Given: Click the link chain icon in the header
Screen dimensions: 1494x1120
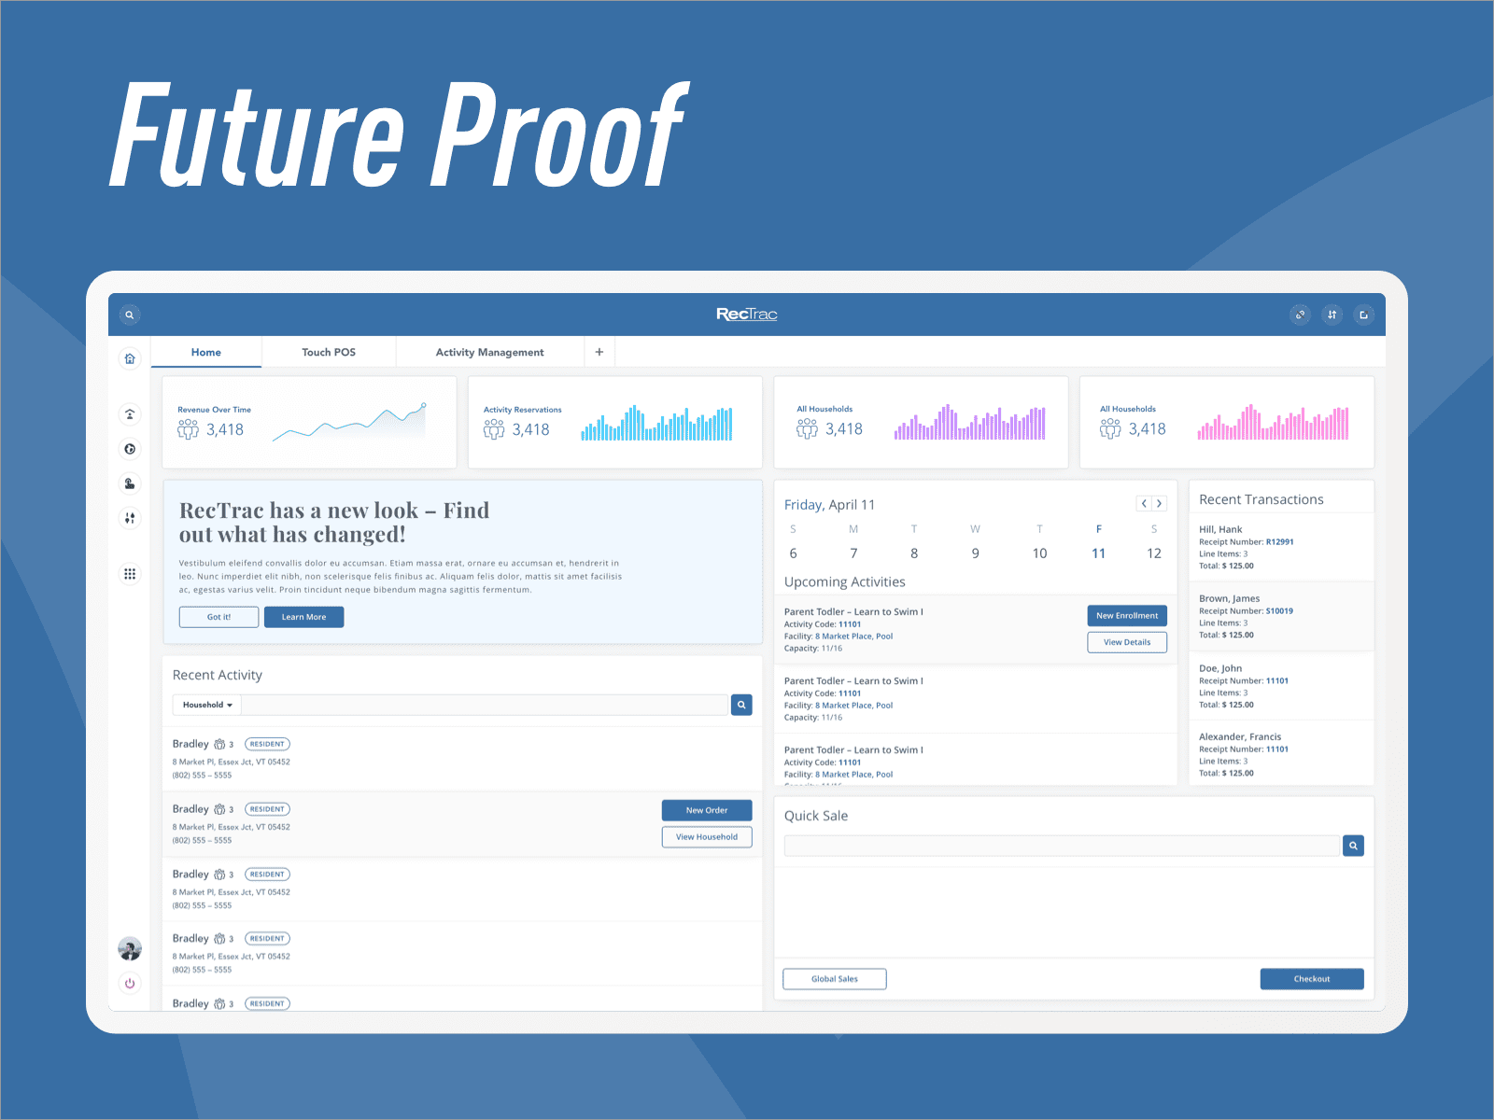Looking at the screenshot, I should coord(1300,315).
